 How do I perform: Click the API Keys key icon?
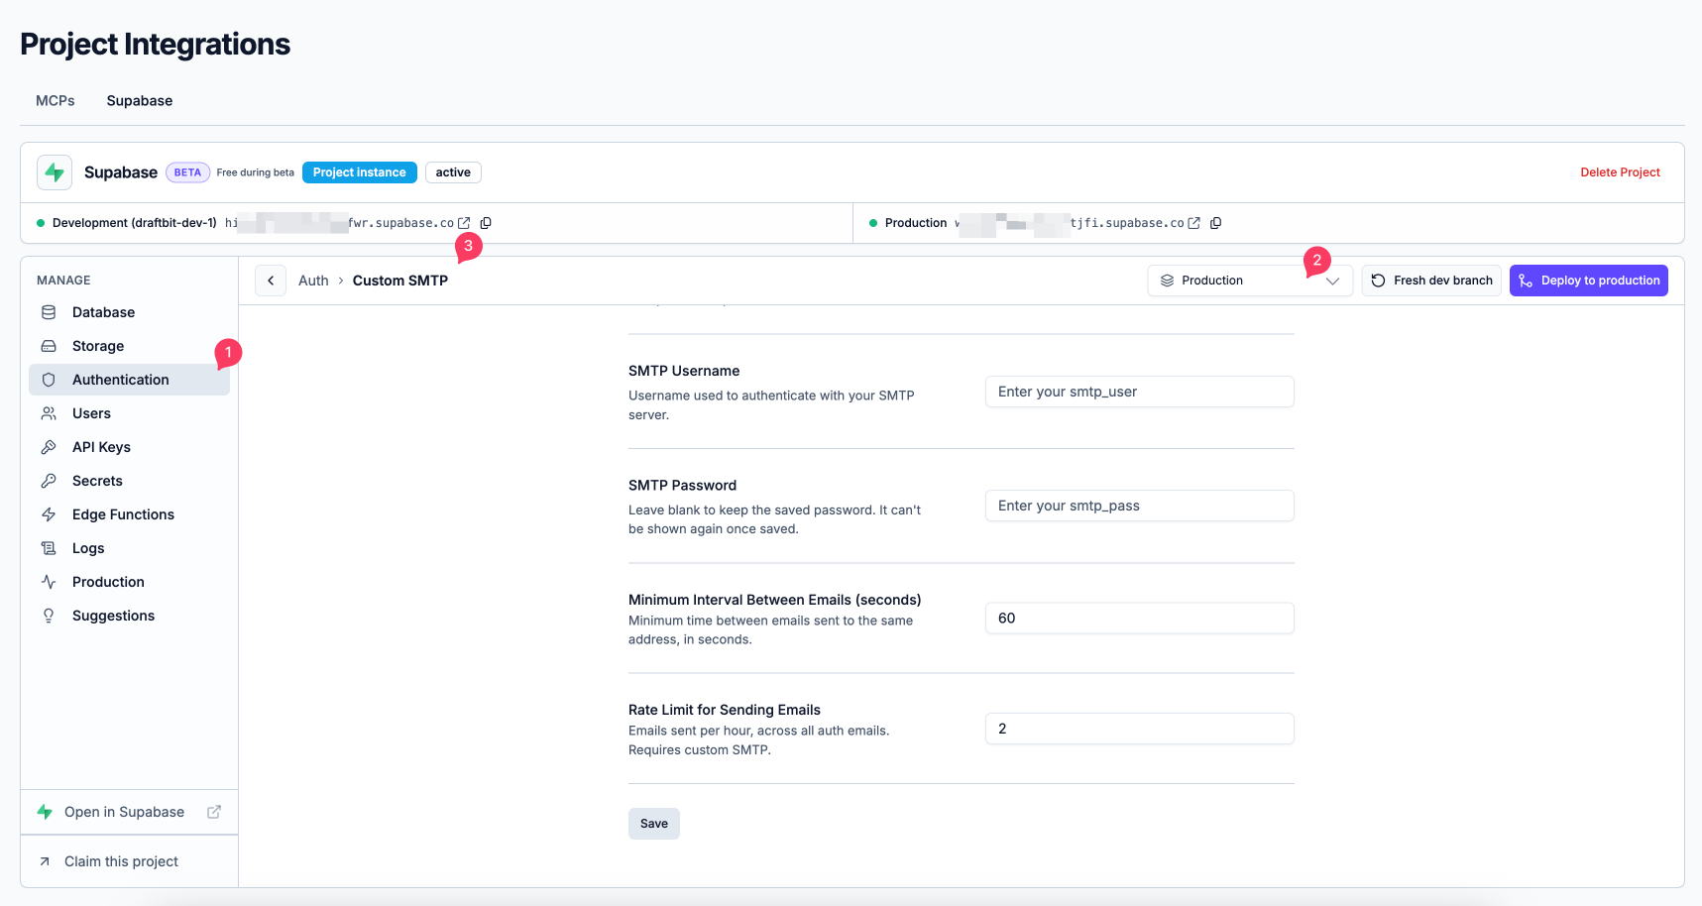49,447
